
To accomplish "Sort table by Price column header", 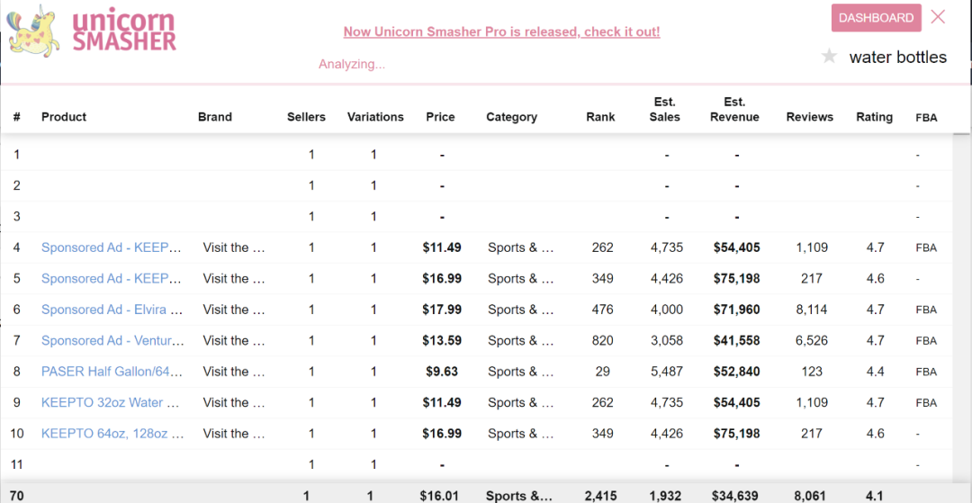I will (x=440, y=117).
